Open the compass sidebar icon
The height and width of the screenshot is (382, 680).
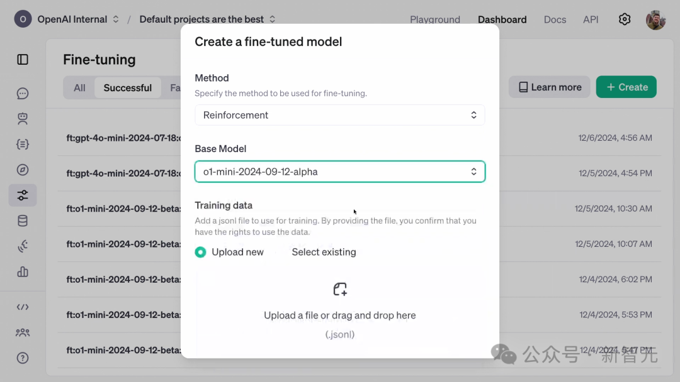(x=23, y=170)
